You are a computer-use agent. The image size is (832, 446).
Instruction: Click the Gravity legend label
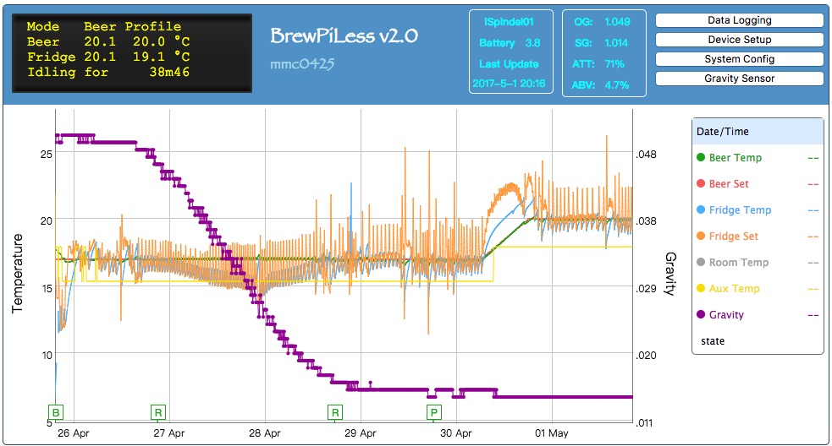click(726, 314)
